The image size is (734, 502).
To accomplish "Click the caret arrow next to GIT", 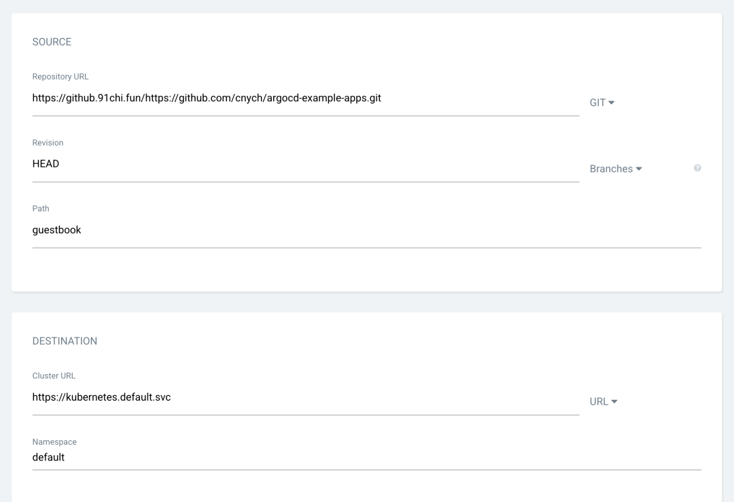I will pyautogui.click(x=612, y=103).
